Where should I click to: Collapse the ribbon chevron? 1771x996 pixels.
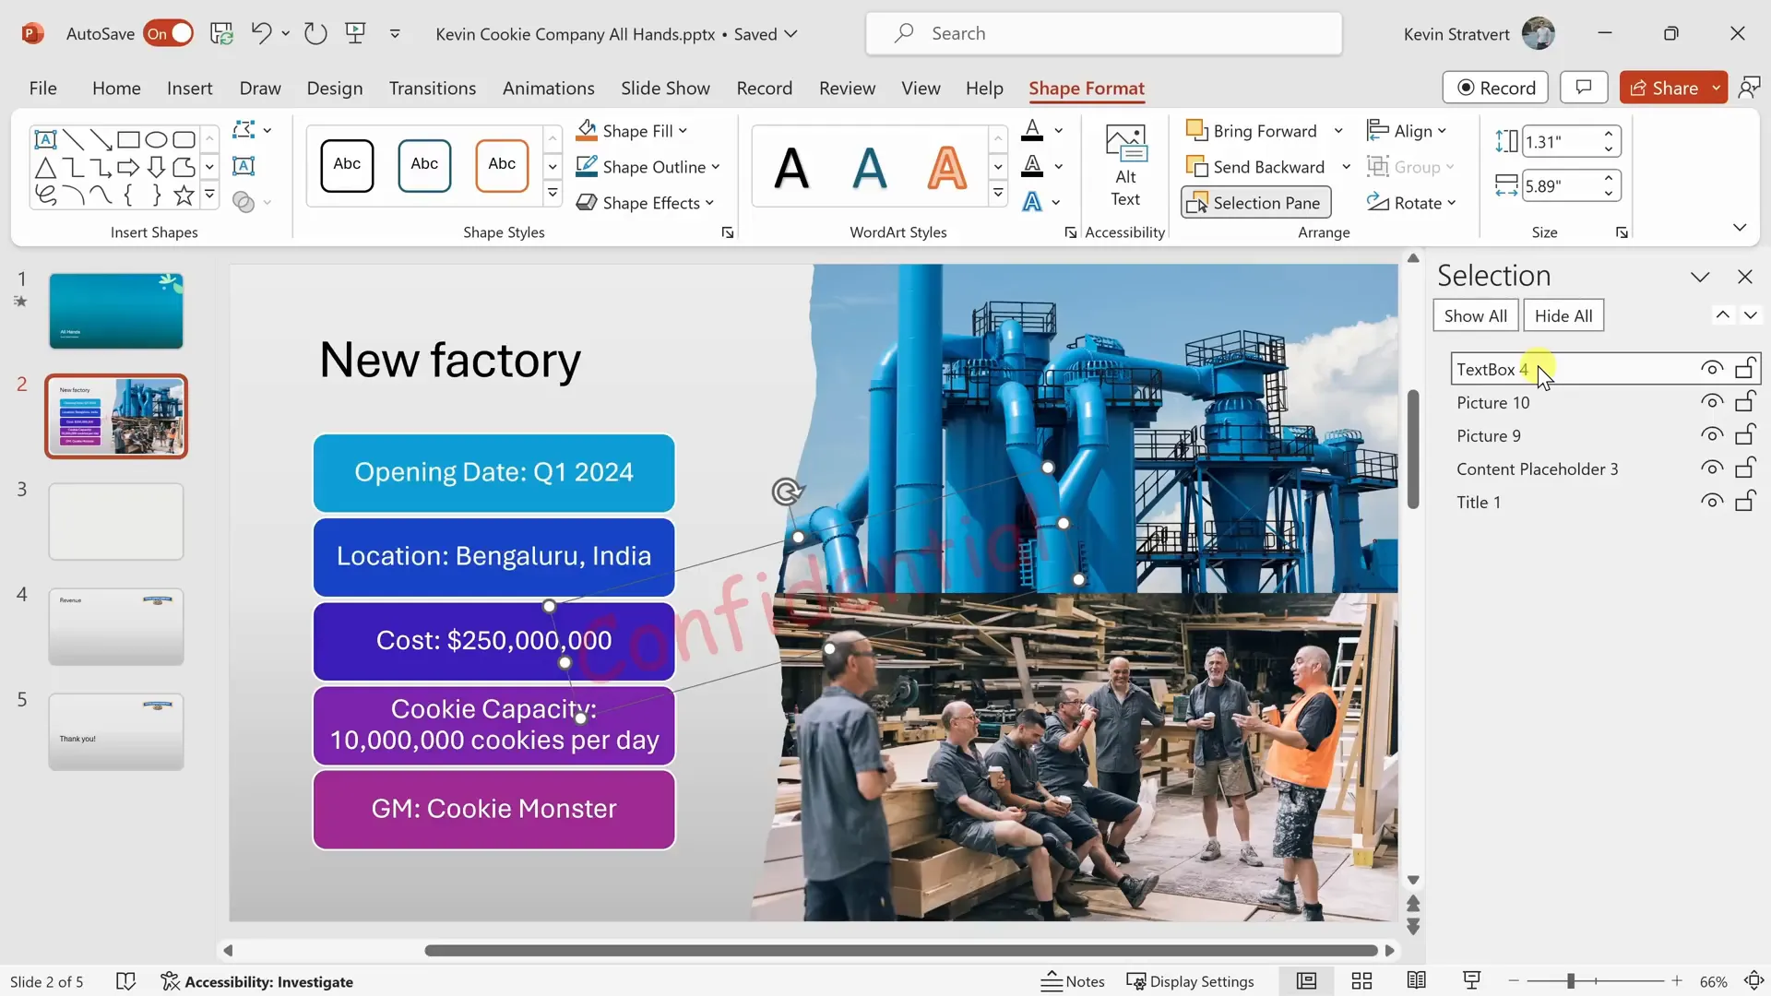click(x=1740, y=228)
